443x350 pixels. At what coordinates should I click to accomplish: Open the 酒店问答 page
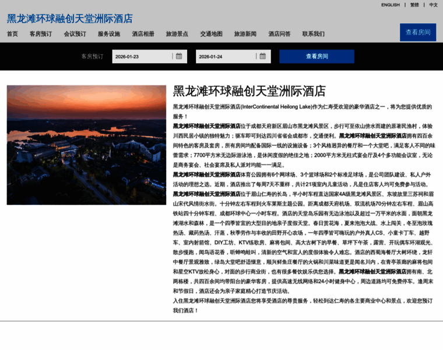279,34
